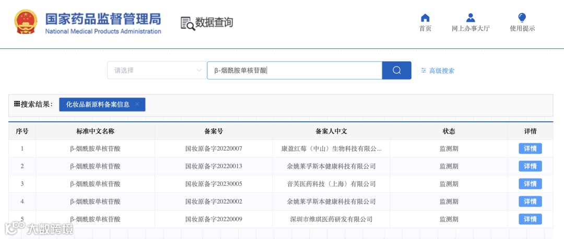Open 详情 for 国妆原备字20220009
Image resolution: width=564 pixels, height=239 pixels.
click(x=530, y=219)
